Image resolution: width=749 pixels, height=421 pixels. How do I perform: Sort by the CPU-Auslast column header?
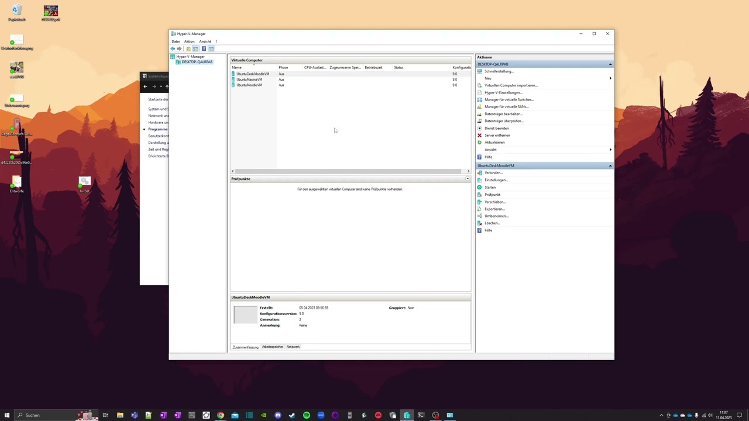(315, 67)
